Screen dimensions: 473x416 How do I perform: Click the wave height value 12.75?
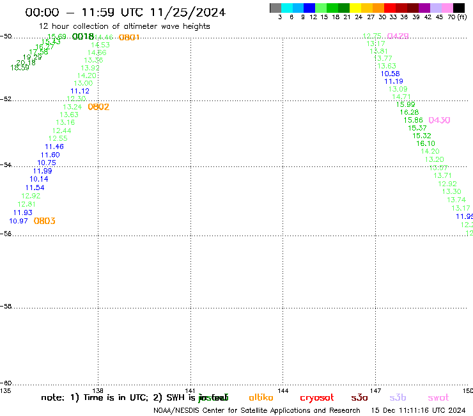coord(372,36)
